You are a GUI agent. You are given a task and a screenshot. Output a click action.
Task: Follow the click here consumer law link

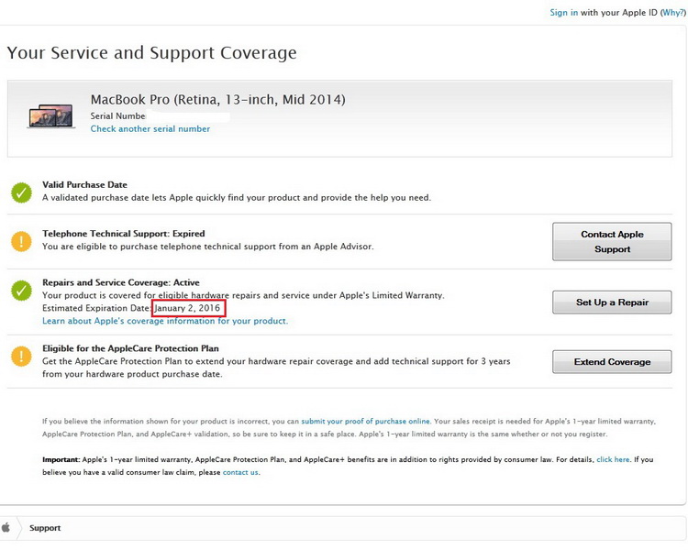pos(613,459)
